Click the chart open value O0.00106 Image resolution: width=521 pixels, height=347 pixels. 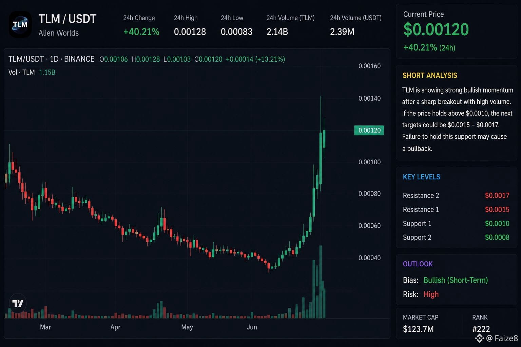[114, 59]
